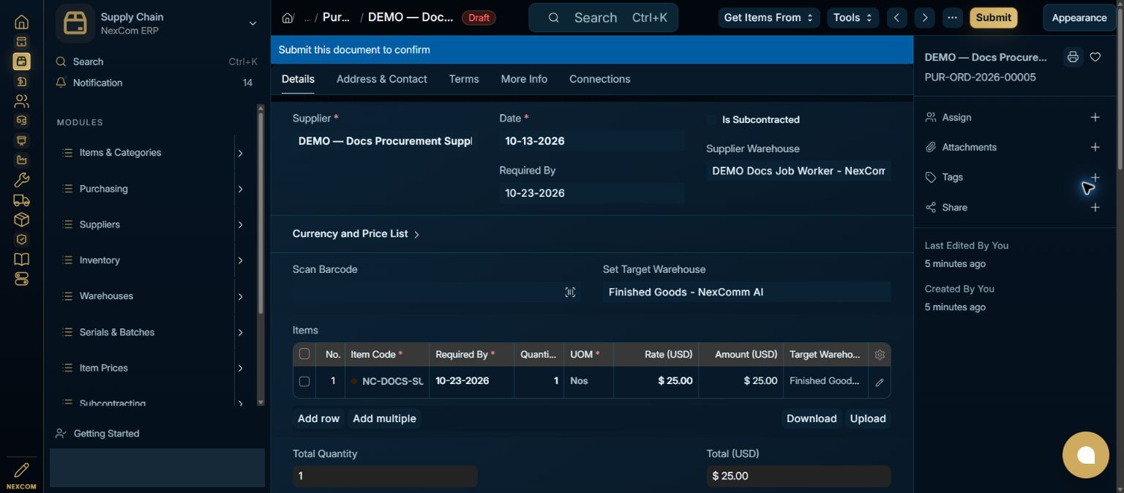Click the Set Target Warehouse field

[x=746, y=292]
